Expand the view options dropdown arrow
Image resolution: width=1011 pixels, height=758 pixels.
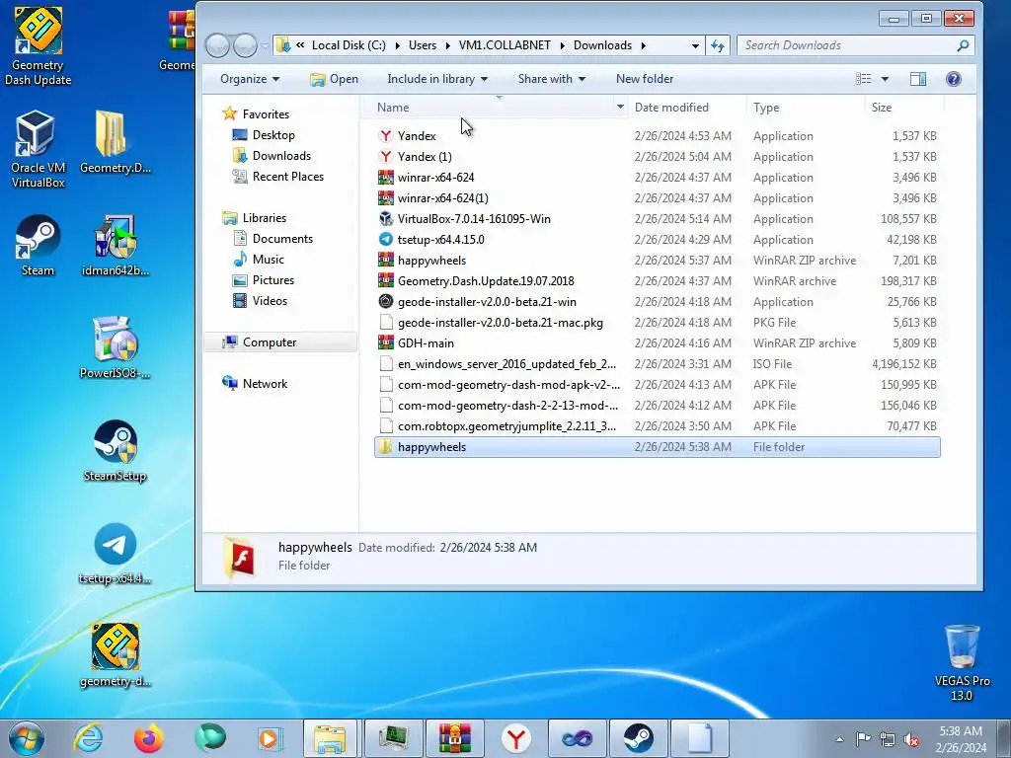click(885, 79)
